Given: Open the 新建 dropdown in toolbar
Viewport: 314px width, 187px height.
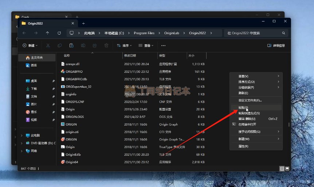Looking at the screenshot, I should tap(30, 45).
